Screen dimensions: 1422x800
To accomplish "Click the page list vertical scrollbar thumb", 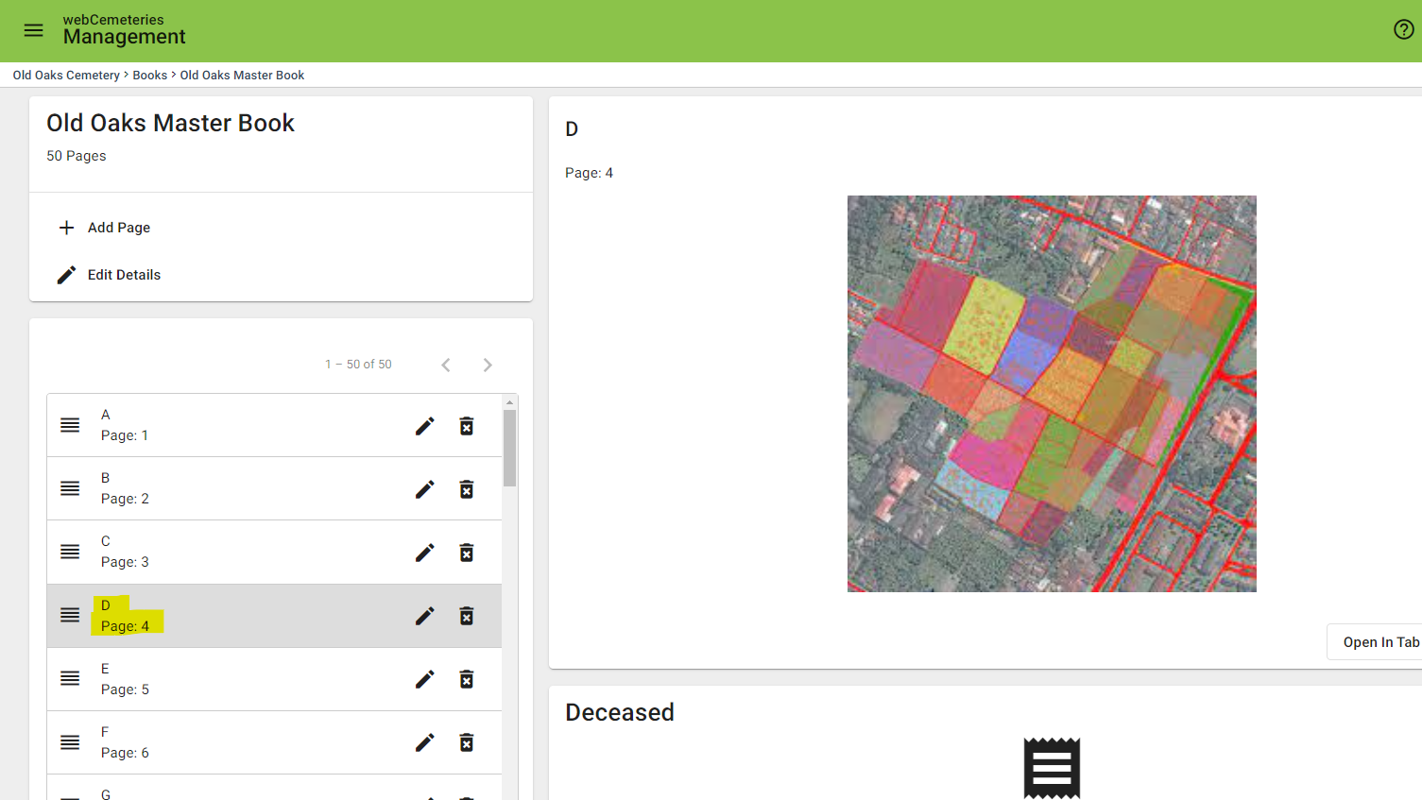I will [x=510, y=448].
